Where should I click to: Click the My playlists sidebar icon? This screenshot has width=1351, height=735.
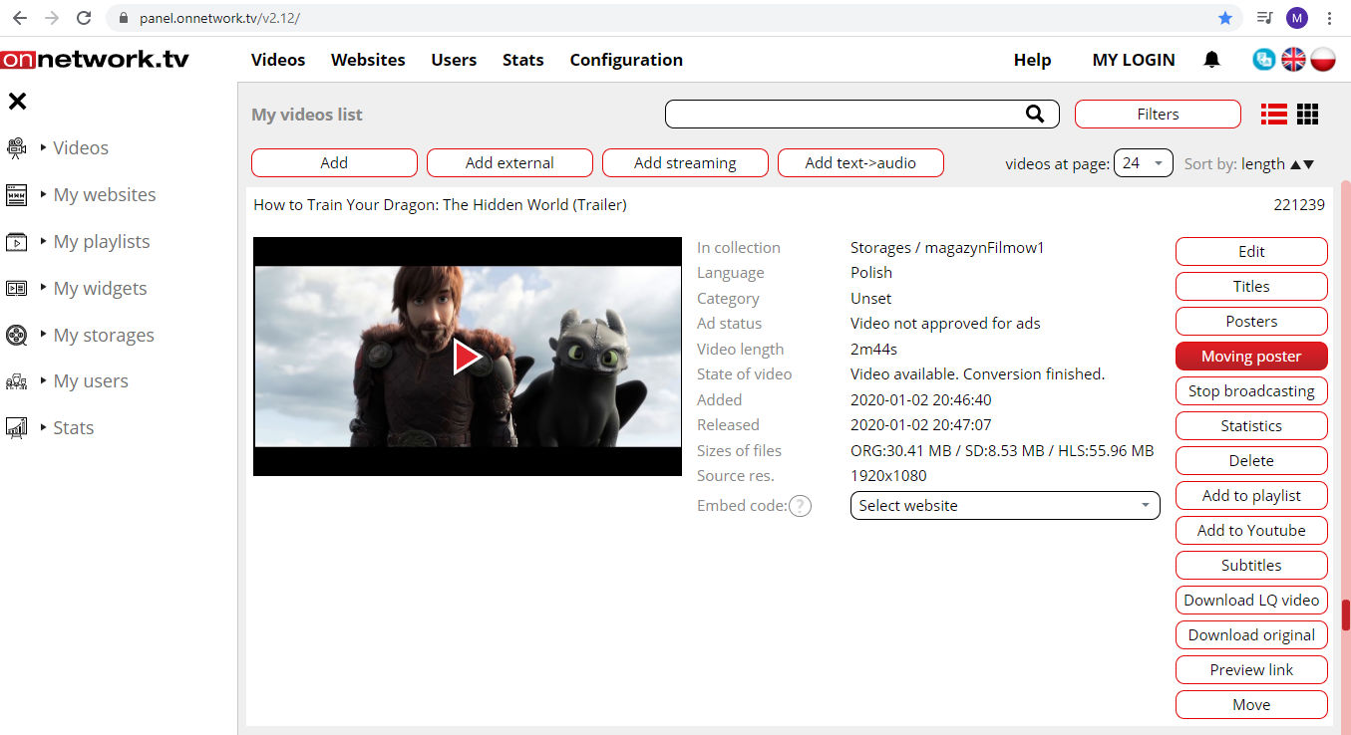coord(16,242)
